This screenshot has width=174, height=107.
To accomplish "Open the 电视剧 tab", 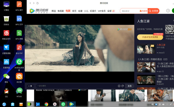I will (x=61, y=11).
